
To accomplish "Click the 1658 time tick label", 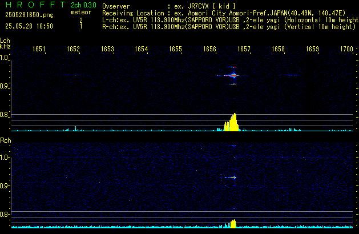I will [x=278, y=49].
